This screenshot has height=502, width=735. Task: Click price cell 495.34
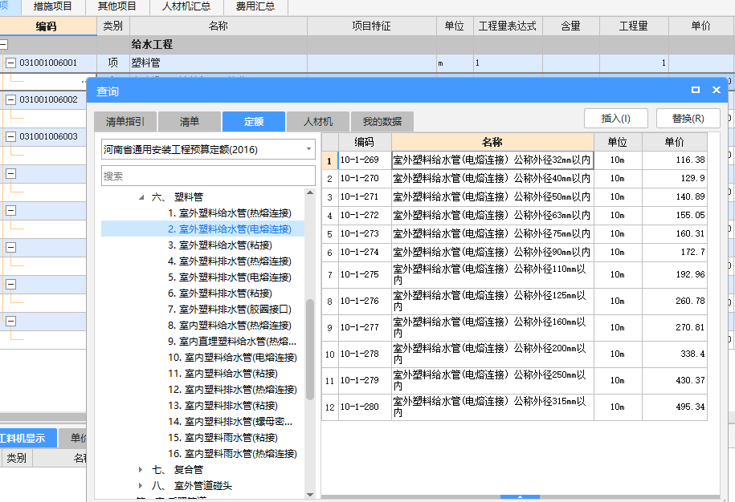click(675, 407)
